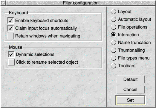Screen dimensions: 156x108
Task: Click the Cancel button
Action: point(131,90)
